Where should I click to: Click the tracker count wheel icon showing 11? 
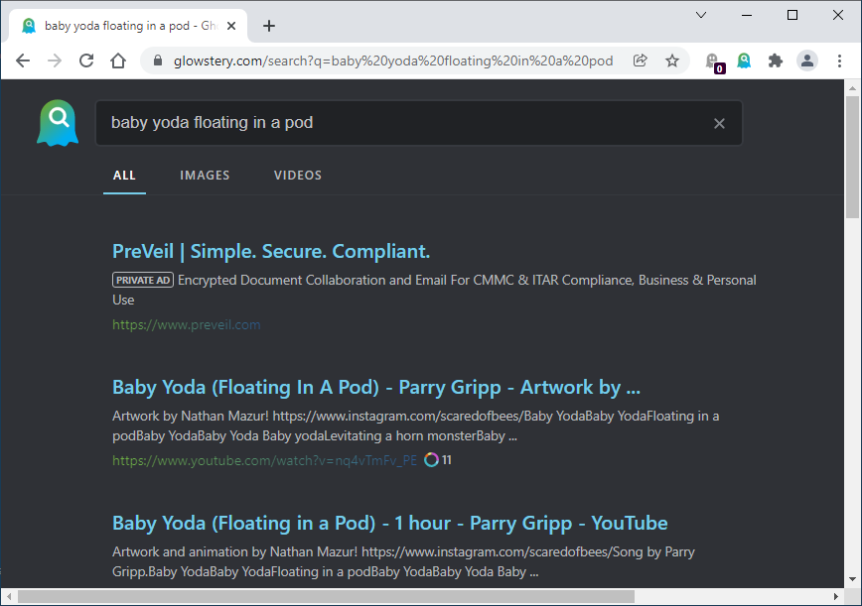431,460
